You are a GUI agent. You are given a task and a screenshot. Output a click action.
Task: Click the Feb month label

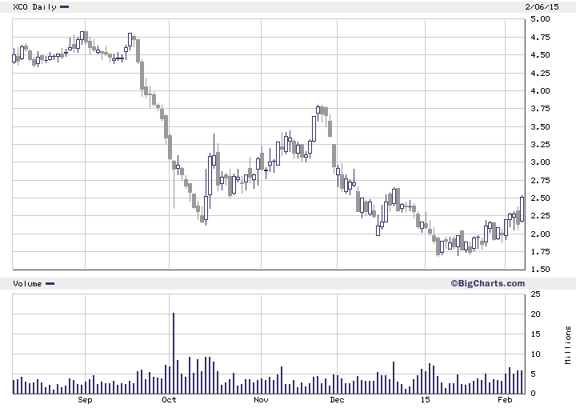tap(505, 400)
